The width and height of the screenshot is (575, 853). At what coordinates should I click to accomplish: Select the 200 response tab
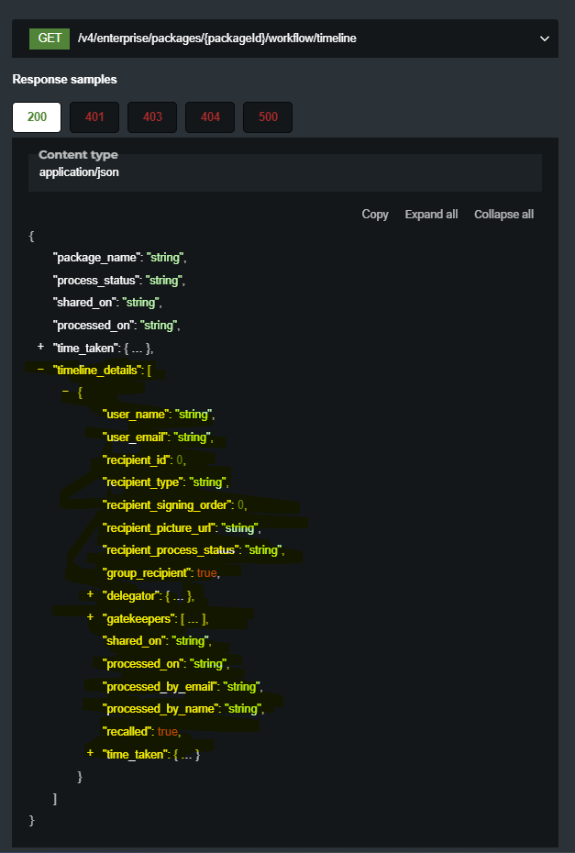click(x=37, y=117)
